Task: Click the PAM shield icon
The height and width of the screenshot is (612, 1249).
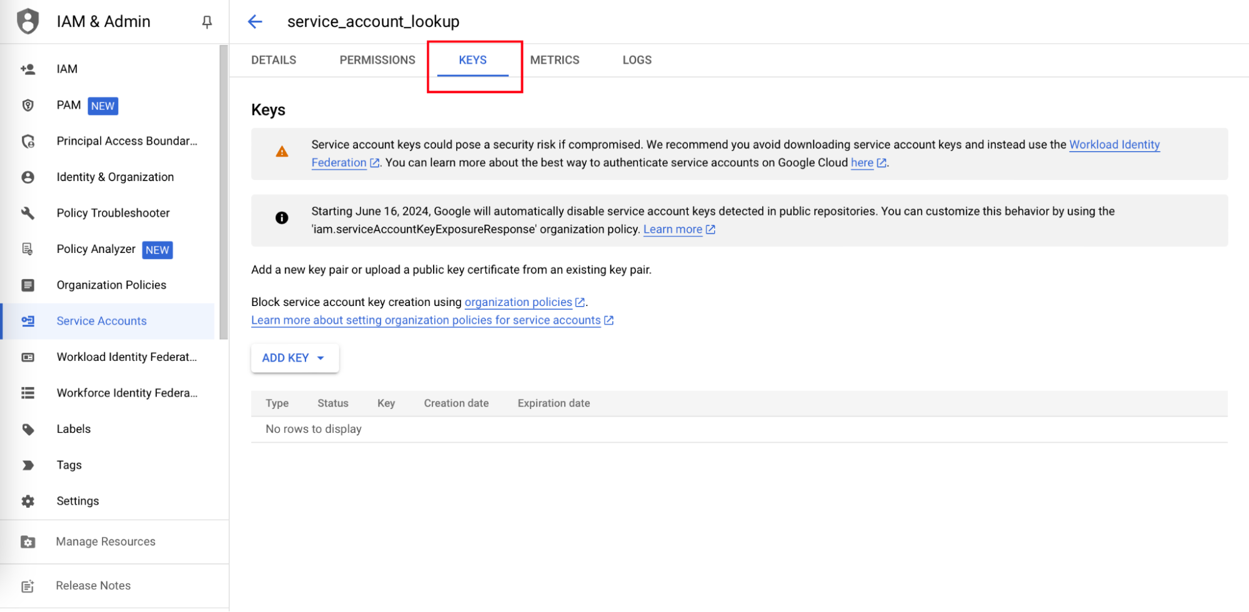Action: pos(28,106)
